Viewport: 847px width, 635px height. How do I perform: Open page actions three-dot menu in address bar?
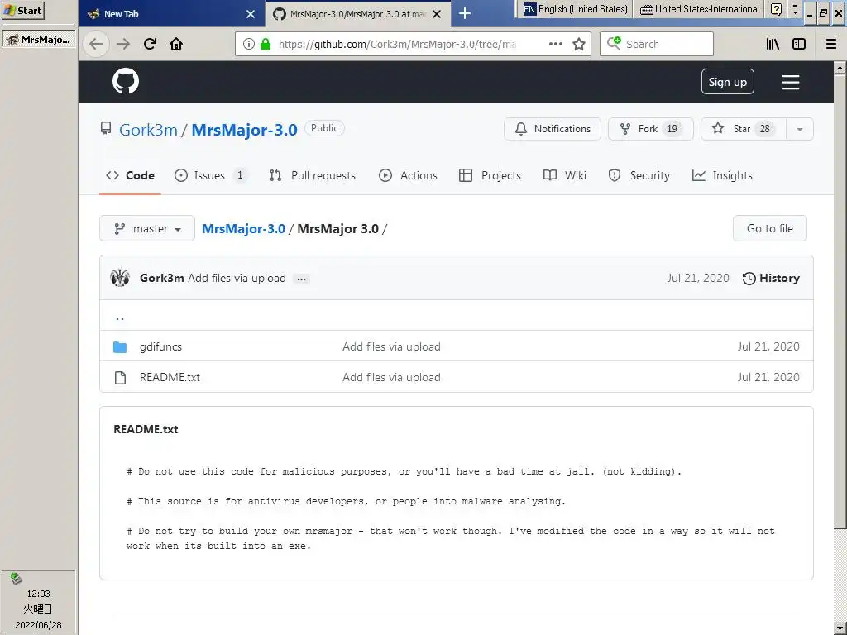tap(555, 44)
